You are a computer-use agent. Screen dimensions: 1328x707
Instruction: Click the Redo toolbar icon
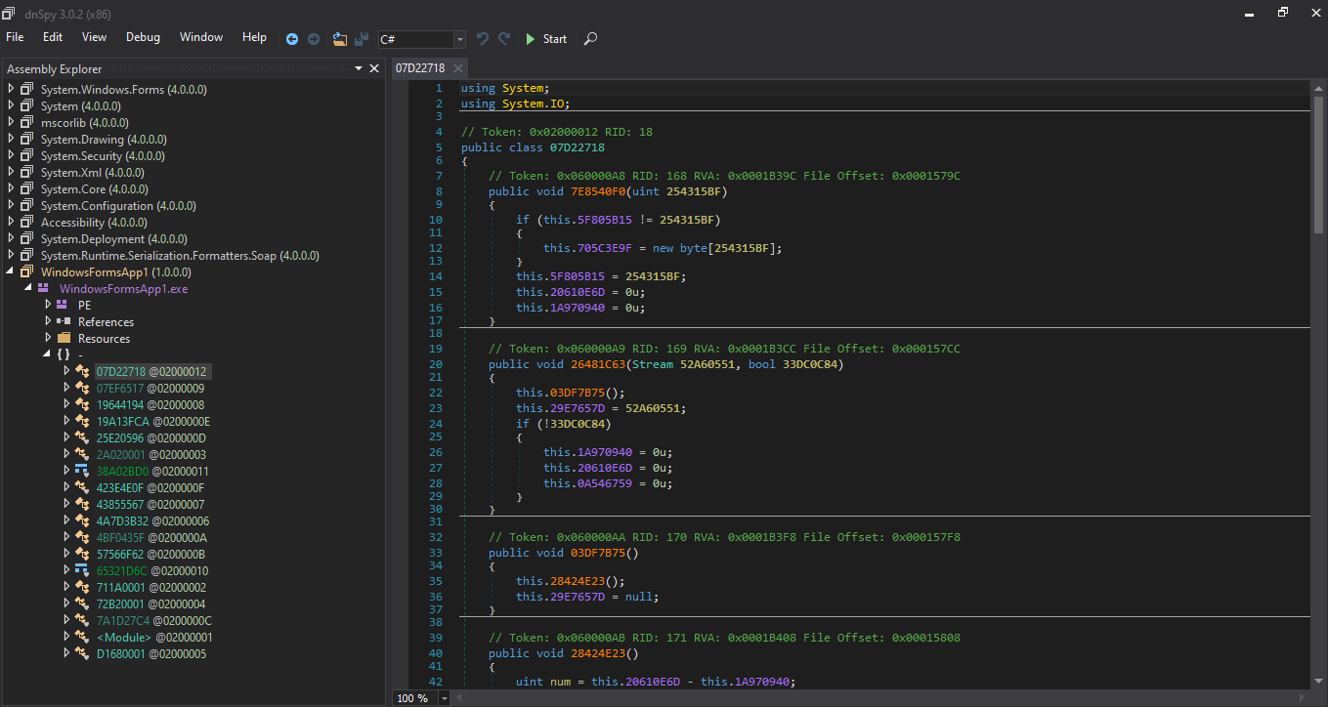[x=504, y=39]
